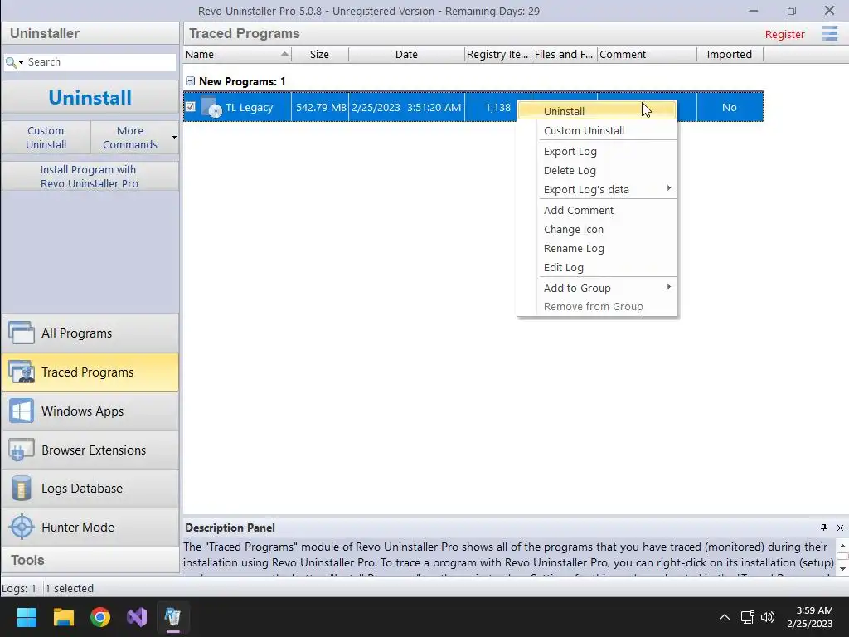The image size is (849, 637).
Task: Click the taskbar clock showing 3:59 AM
Action: pos(810,617)
